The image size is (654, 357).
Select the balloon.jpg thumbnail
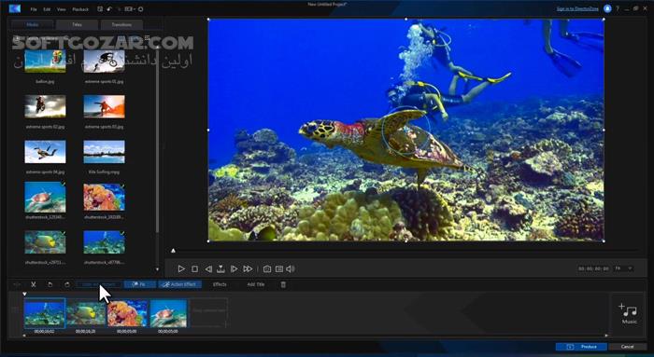click(45, 62)
